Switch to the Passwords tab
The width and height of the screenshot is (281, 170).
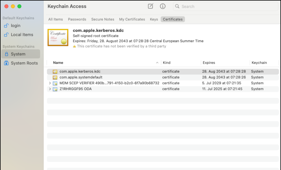[x=77, y=19]
